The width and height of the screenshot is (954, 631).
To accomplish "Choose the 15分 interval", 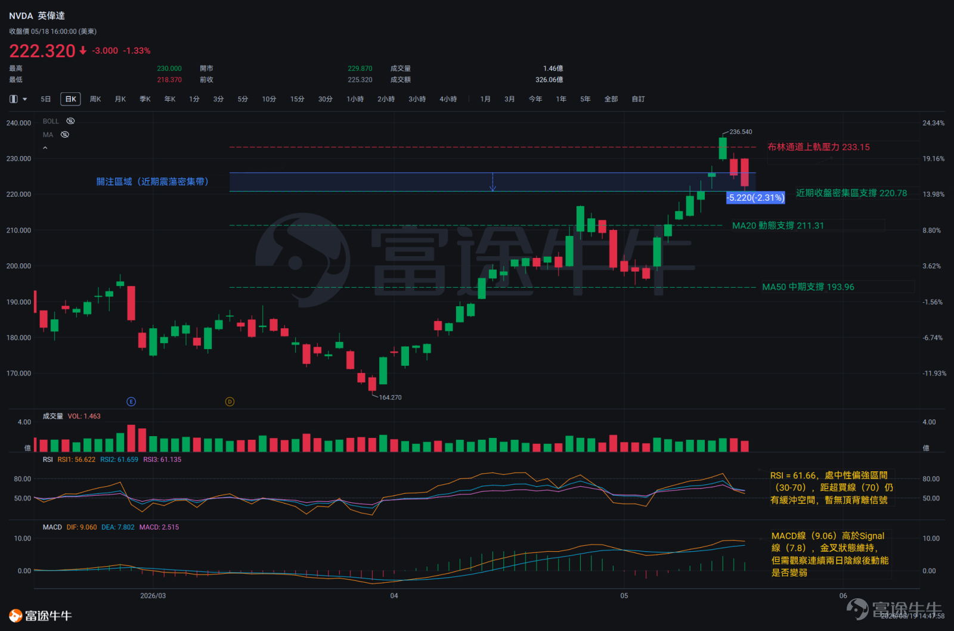I will [298, 99].
